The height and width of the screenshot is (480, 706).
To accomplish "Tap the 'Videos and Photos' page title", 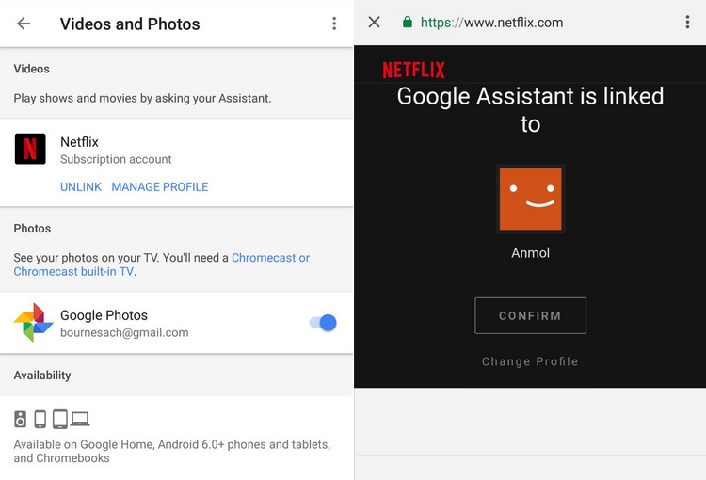I will [x=130, y=24].
